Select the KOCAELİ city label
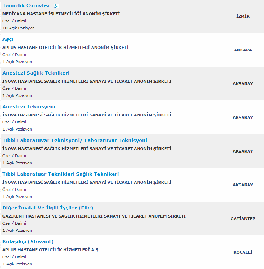Viewport: 264px width, 269px height. tap(243, 252)
